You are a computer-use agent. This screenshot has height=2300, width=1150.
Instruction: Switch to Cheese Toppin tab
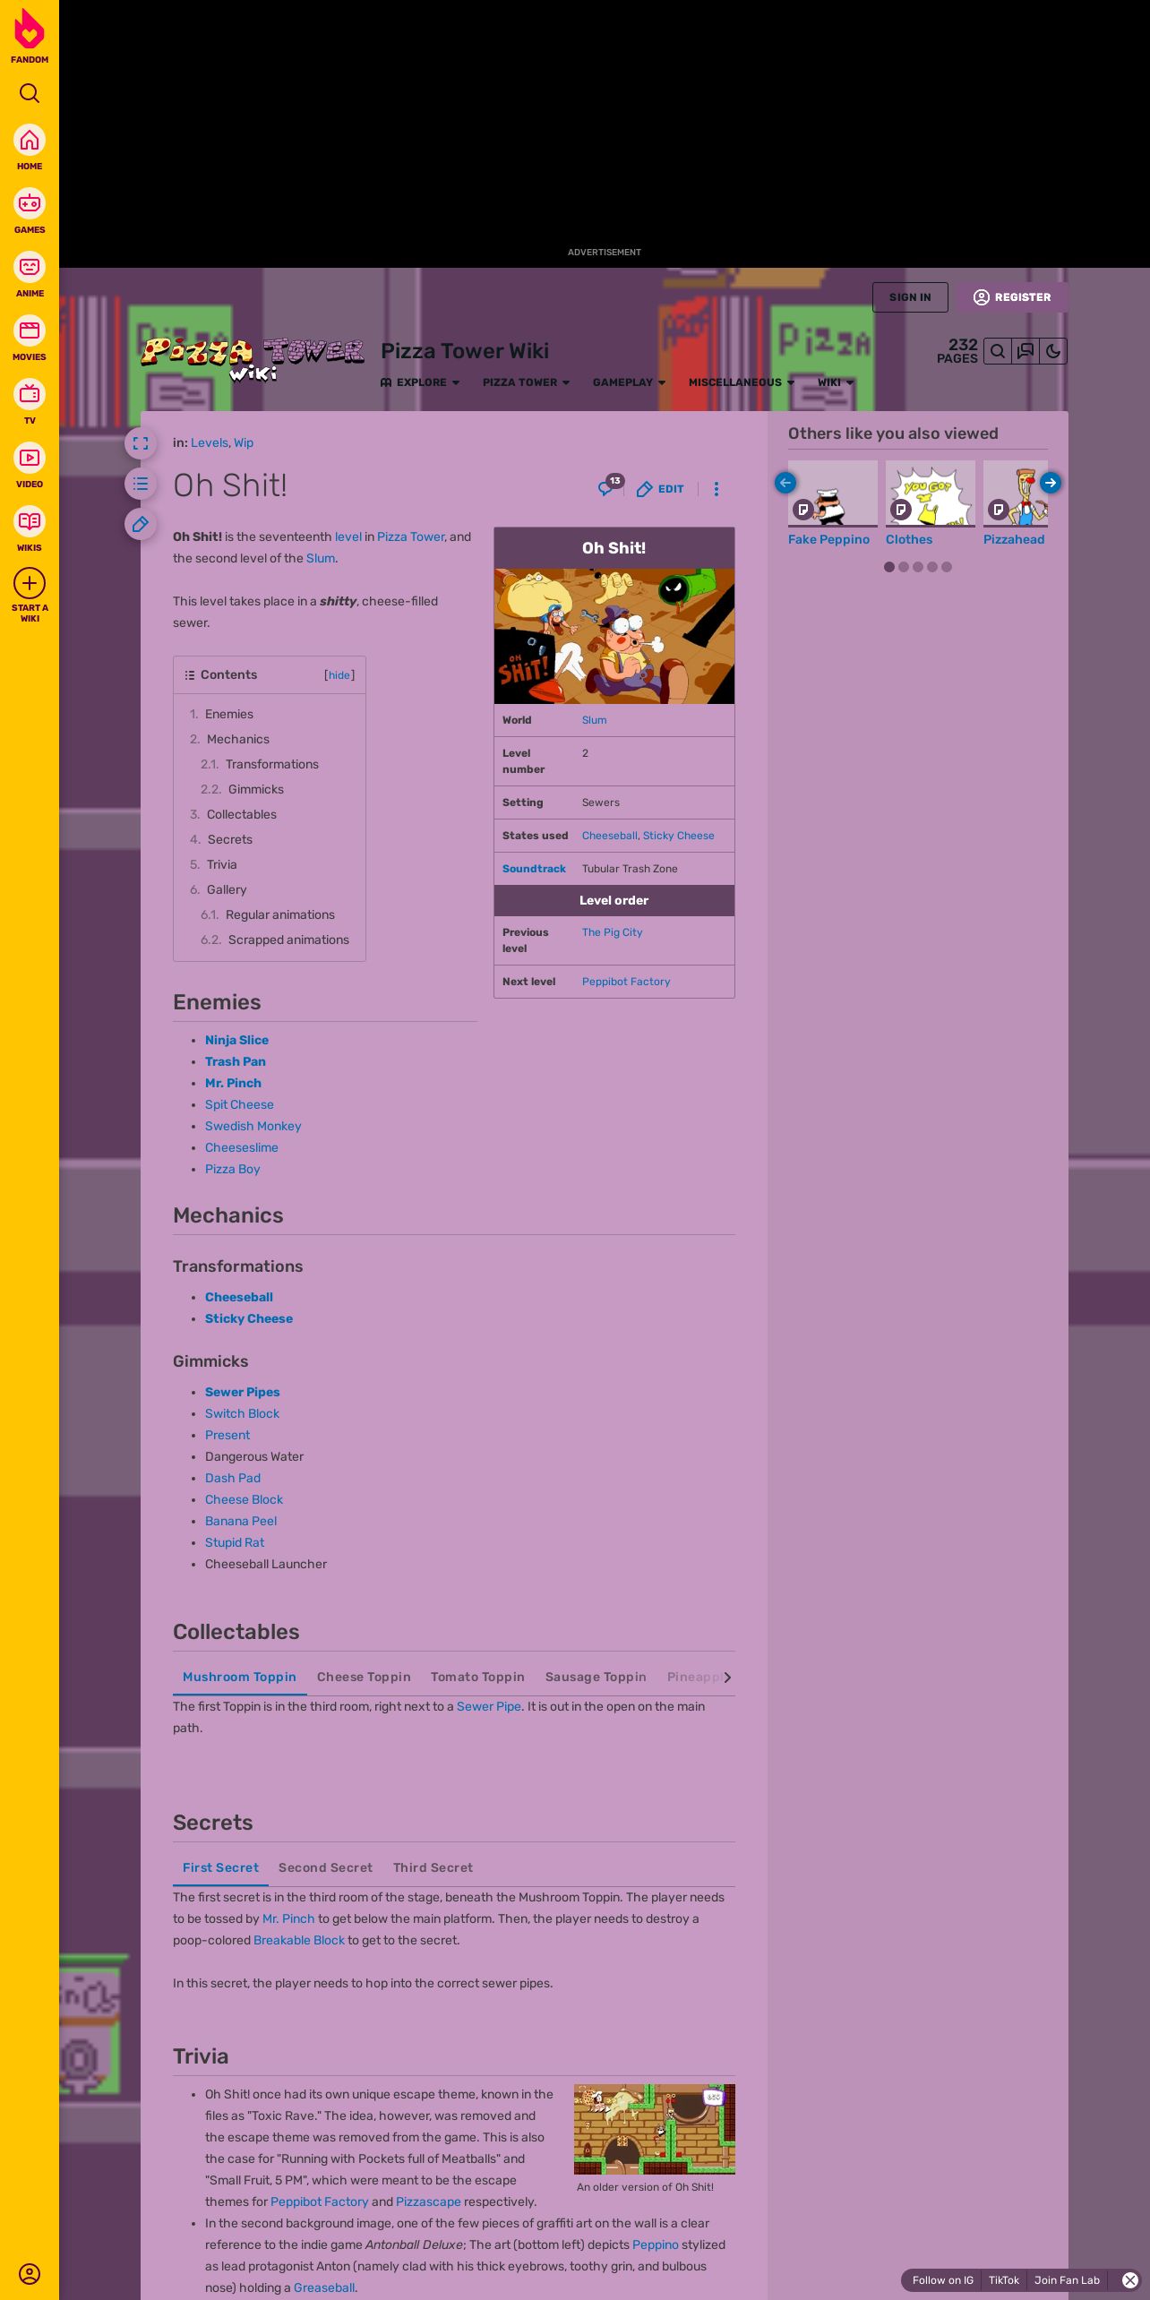click(x=364, y=1677)
